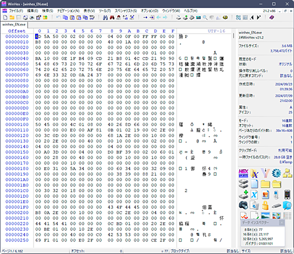
Task: Open the ナビゲーション(N) menu
Action: pos(68,11)
